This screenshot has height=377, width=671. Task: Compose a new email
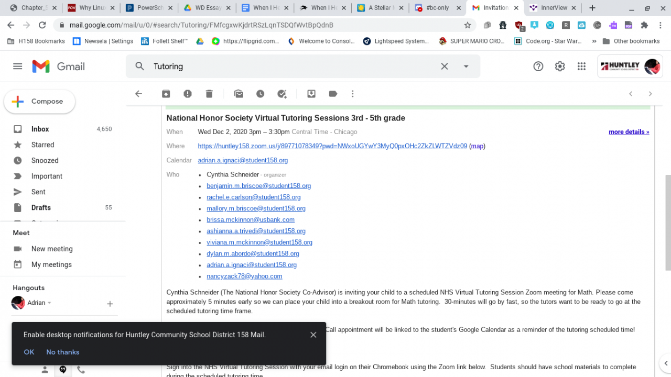click(x=40, y=102)
